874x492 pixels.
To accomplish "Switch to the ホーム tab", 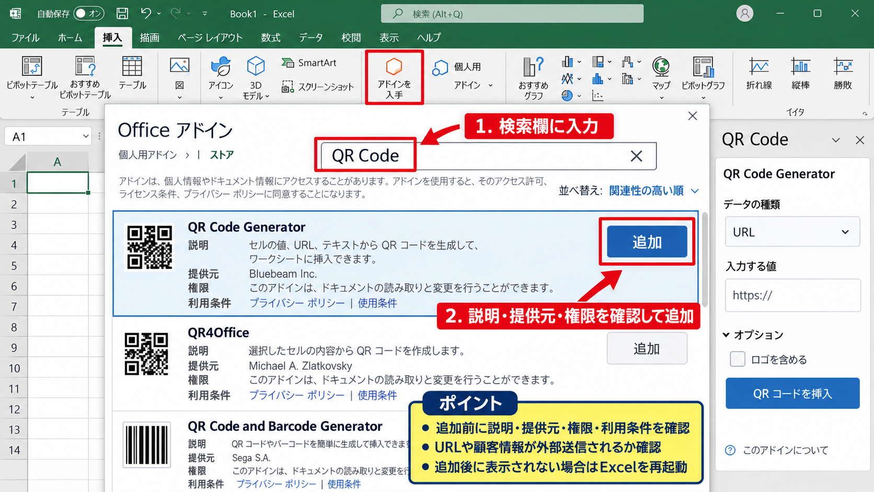I will click(70, 38).
